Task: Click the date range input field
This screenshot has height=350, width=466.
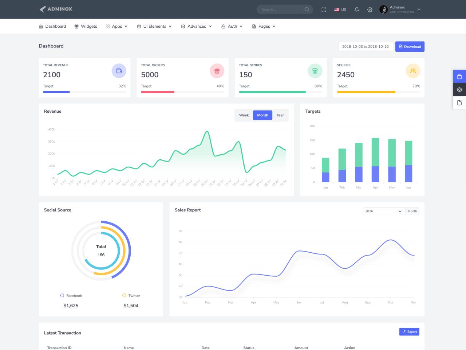Action: tap(366, 47)
